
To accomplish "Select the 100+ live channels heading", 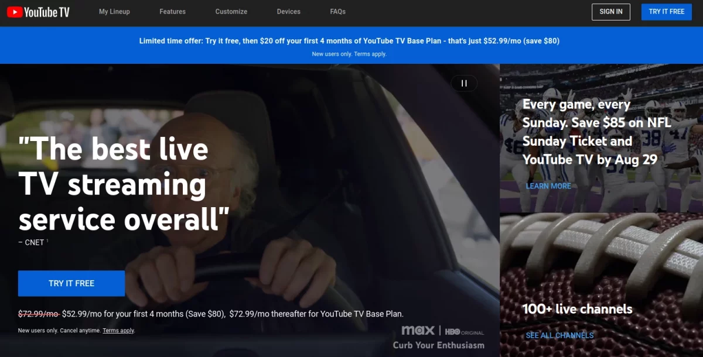I will point(577,309).
